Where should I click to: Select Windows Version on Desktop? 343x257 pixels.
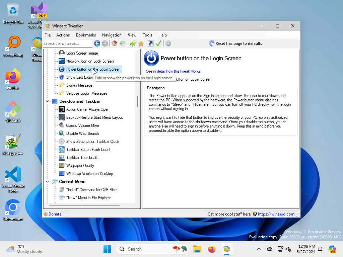coord(86,174)
